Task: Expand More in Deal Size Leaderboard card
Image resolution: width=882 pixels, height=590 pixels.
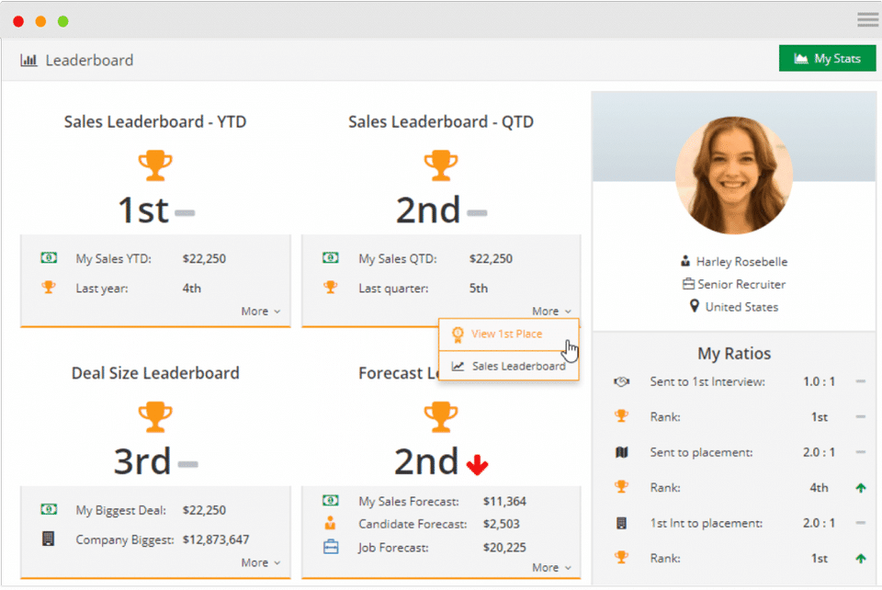Action: pyautogui.click(x=261, y=562)
